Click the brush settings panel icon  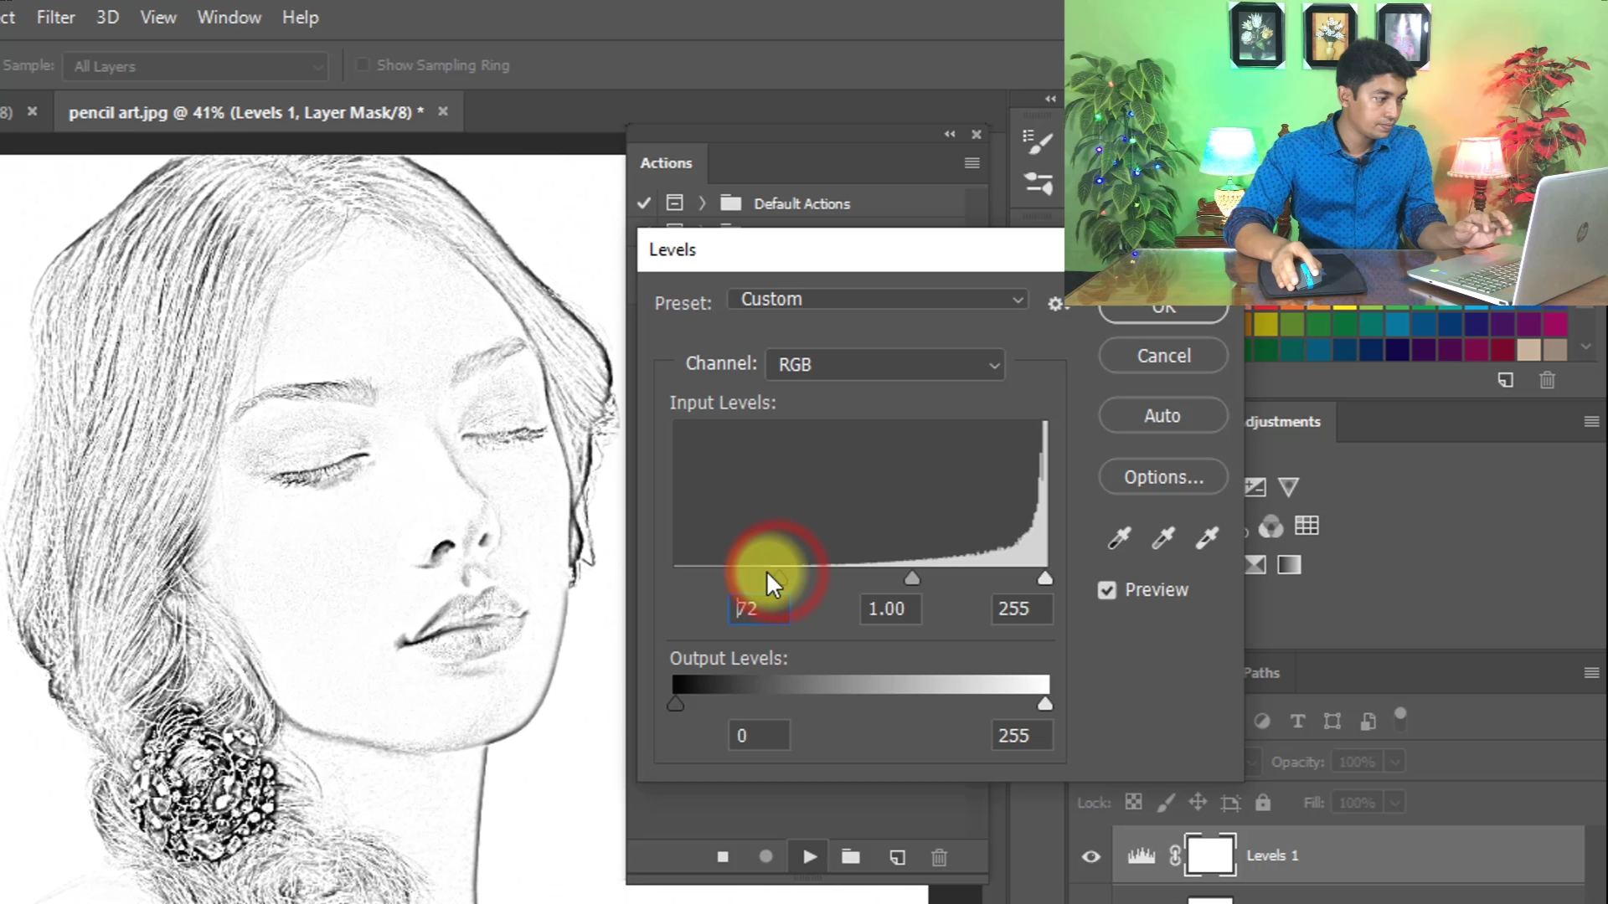click(1038, 143)
